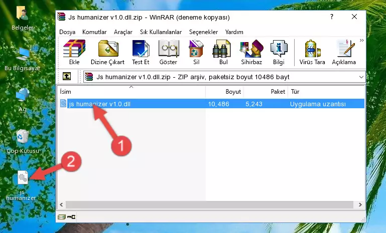Select the js humanizer desktop file

pyautogui.click(x=22, y=186)
